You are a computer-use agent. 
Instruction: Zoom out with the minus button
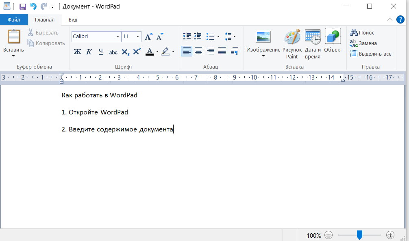coord(329,235)
